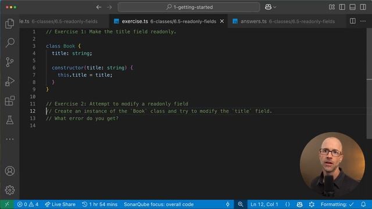Open the Manage gear menu

pyautogui.click(x=10, y=190)
